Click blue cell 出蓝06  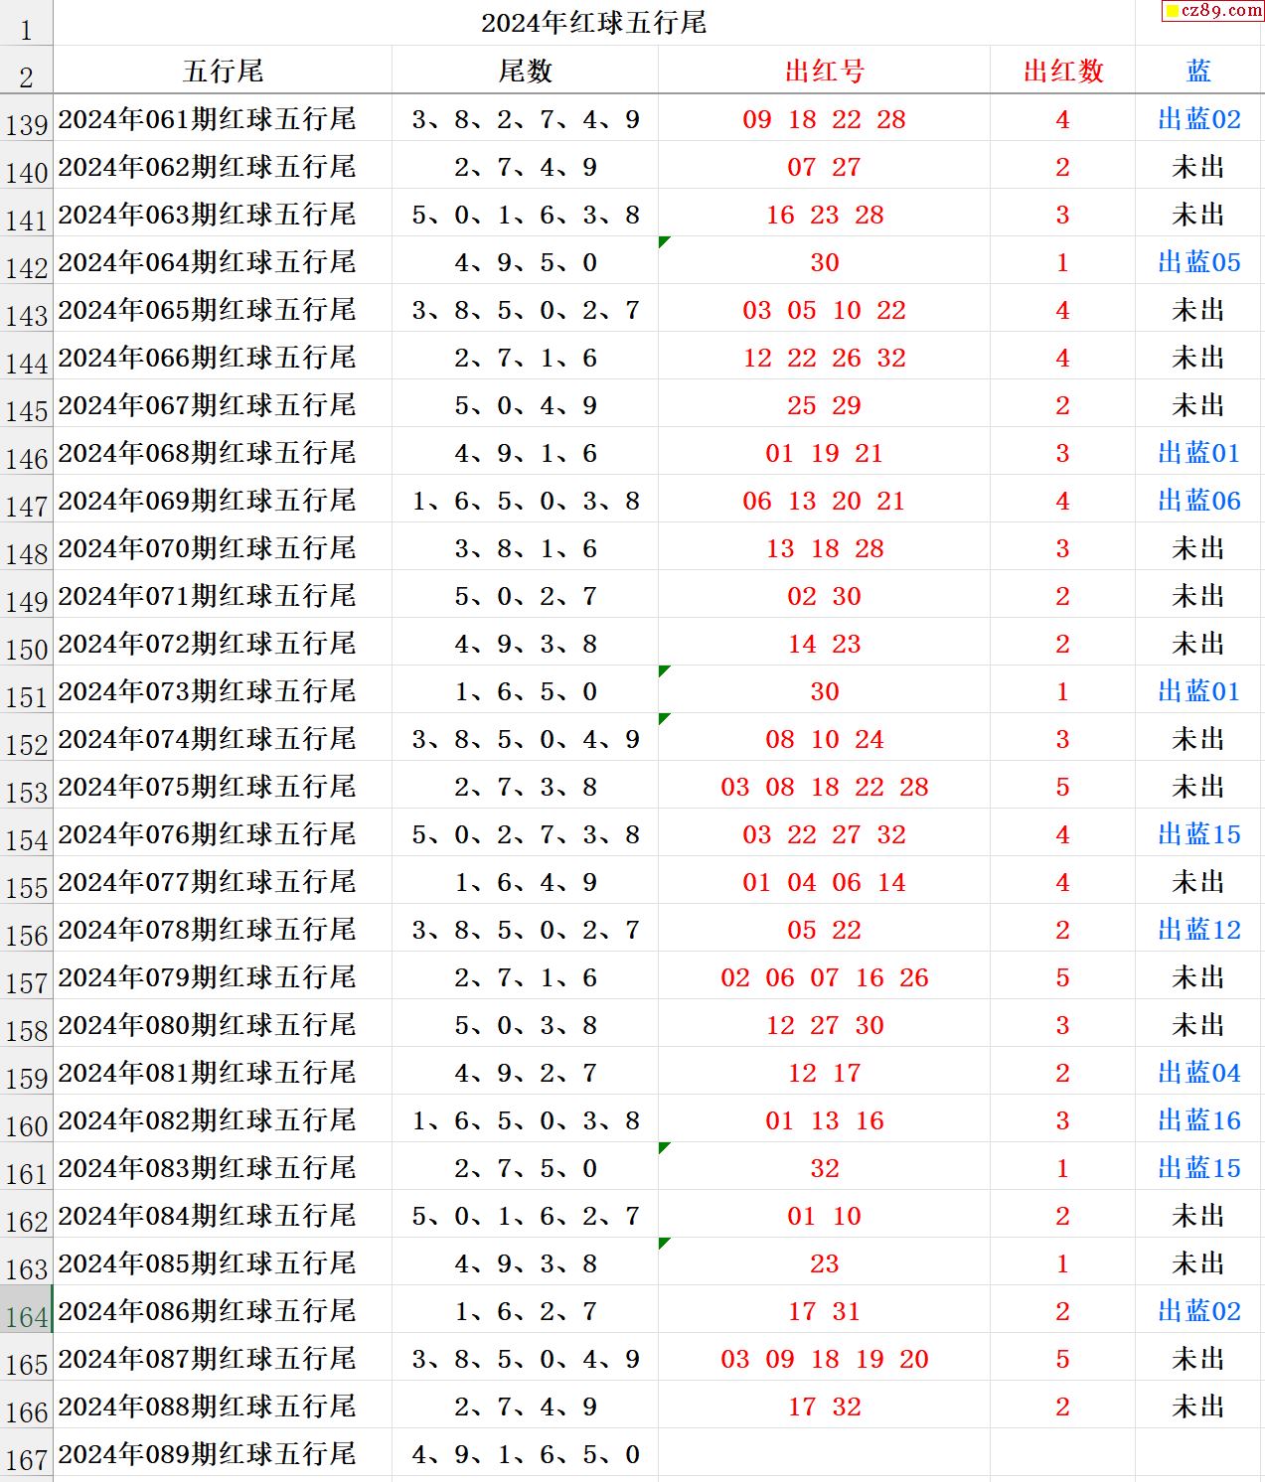tap(1198, 501)
